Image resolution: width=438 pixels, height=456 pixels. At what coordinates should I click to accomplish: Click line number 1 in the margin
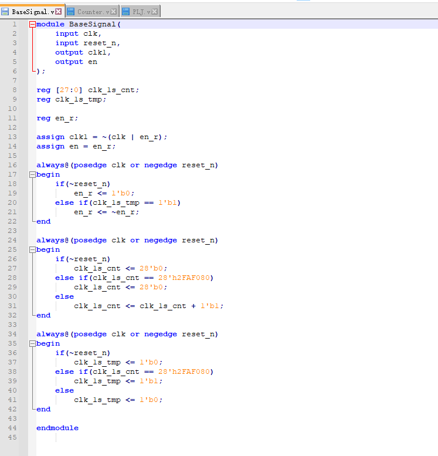pos(14,24)
